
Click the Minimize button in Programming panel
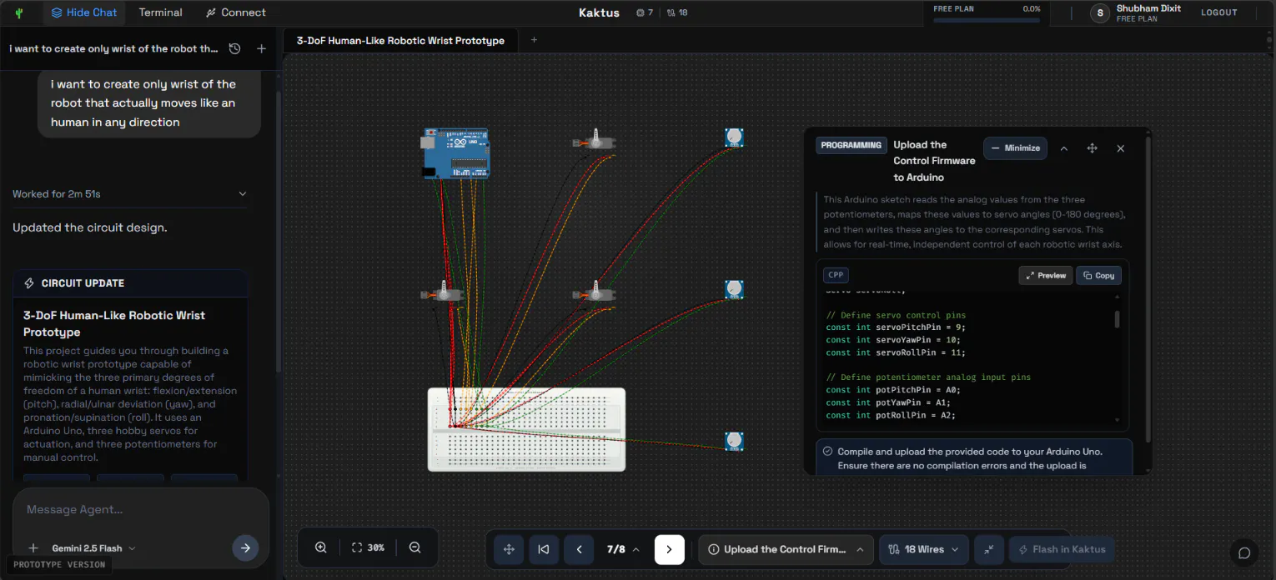[1015, 147]
